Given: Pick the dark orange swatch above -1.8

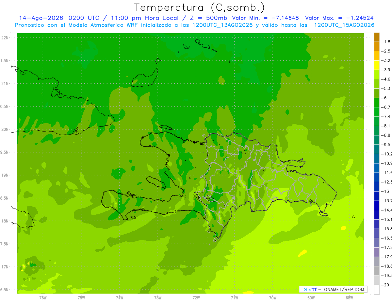Looking at the screenshot, I should coord(377,37).
